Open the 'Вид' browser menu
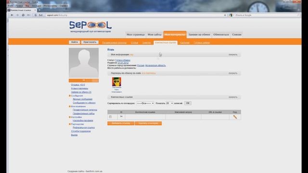The height and width of the screenshot is (173, 308). (27, 6)
